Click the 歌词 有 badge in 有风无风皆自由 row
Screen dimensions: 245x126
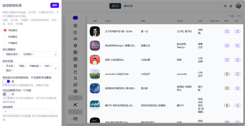pyautogui.click(x=227, y=106)
